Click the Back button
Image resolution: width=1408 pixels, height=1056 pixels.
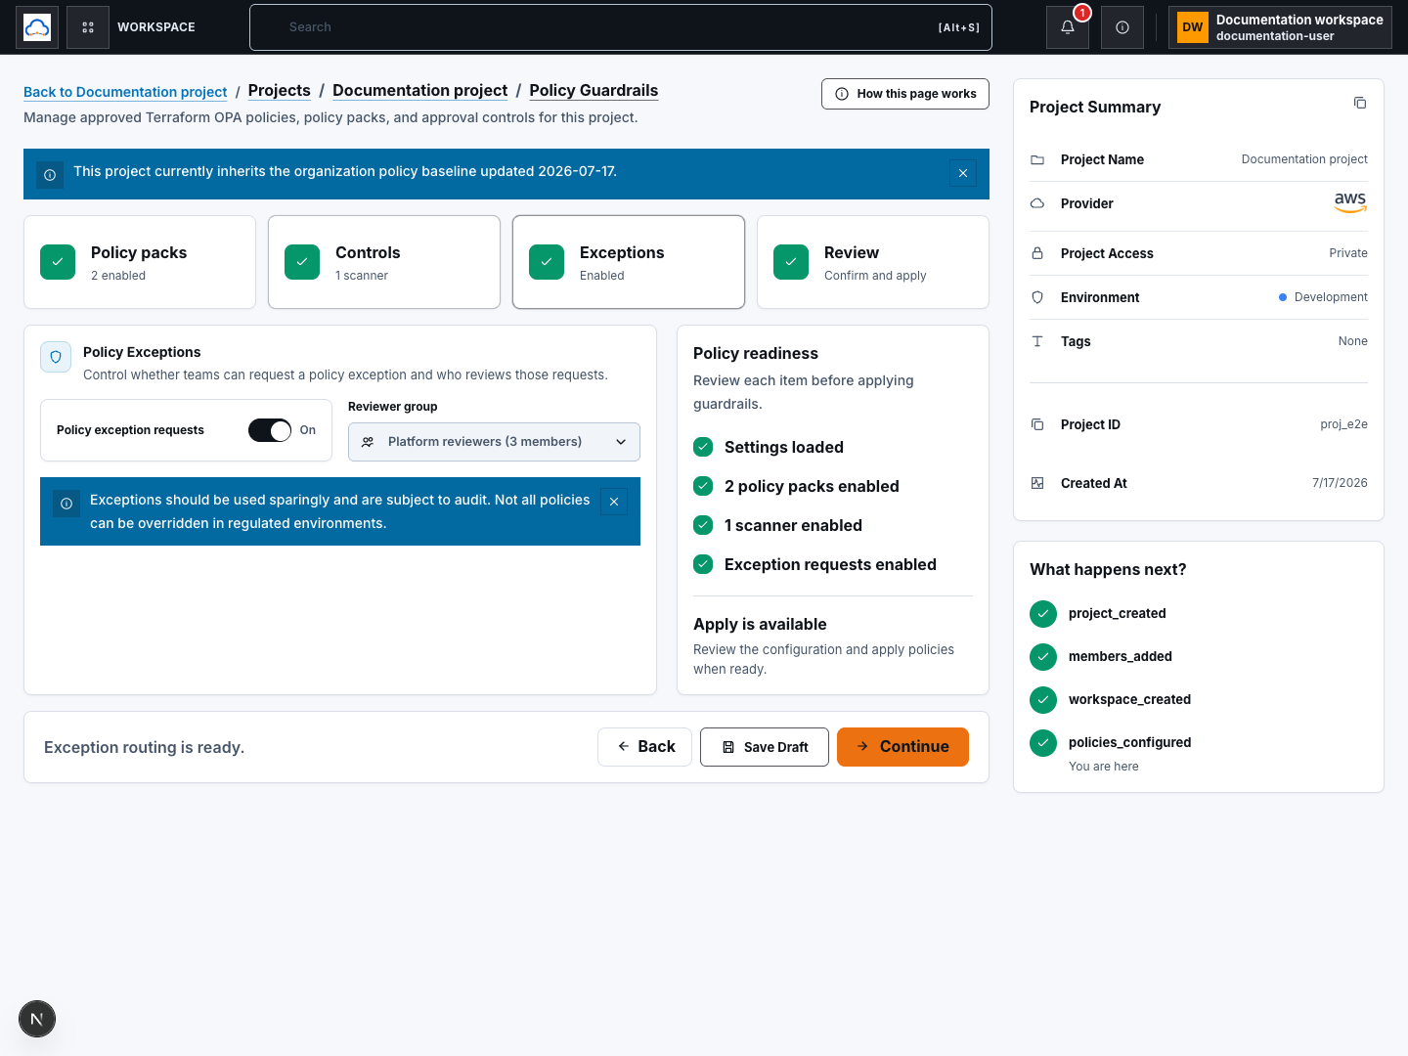[x=644, y=747]
